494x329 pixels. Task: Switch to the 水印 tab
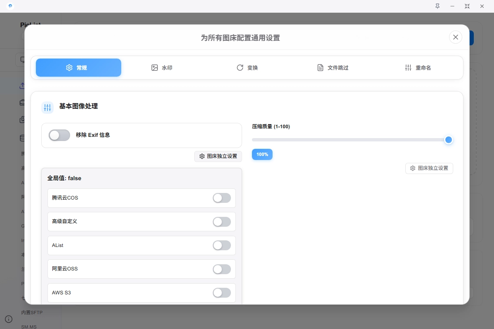click(162, 68)
